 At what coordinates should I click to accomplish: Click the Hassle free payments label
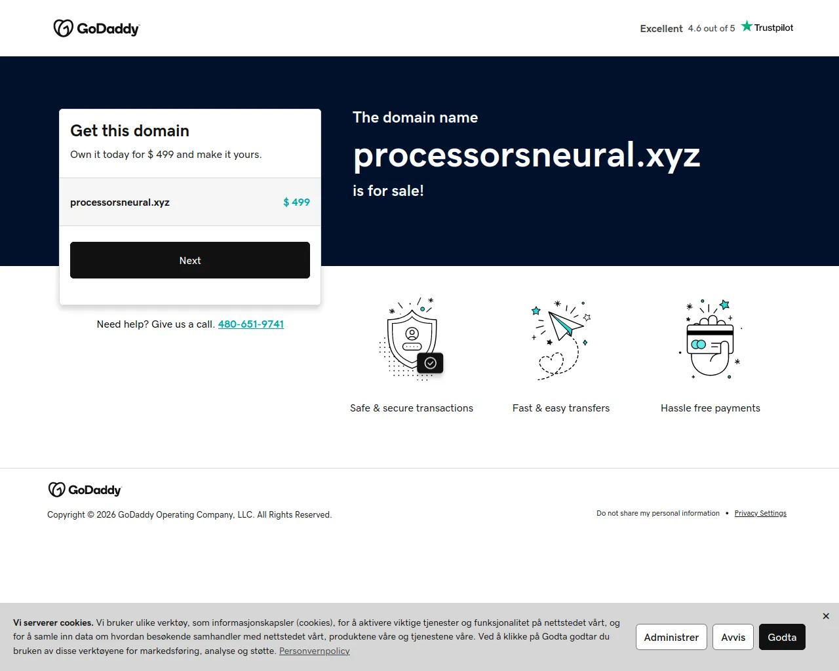pyautogui.click(x=711, y=408)
